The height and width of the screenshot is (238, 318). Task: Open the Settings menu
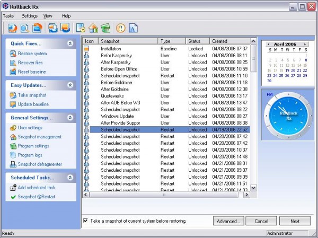(30, 16)
